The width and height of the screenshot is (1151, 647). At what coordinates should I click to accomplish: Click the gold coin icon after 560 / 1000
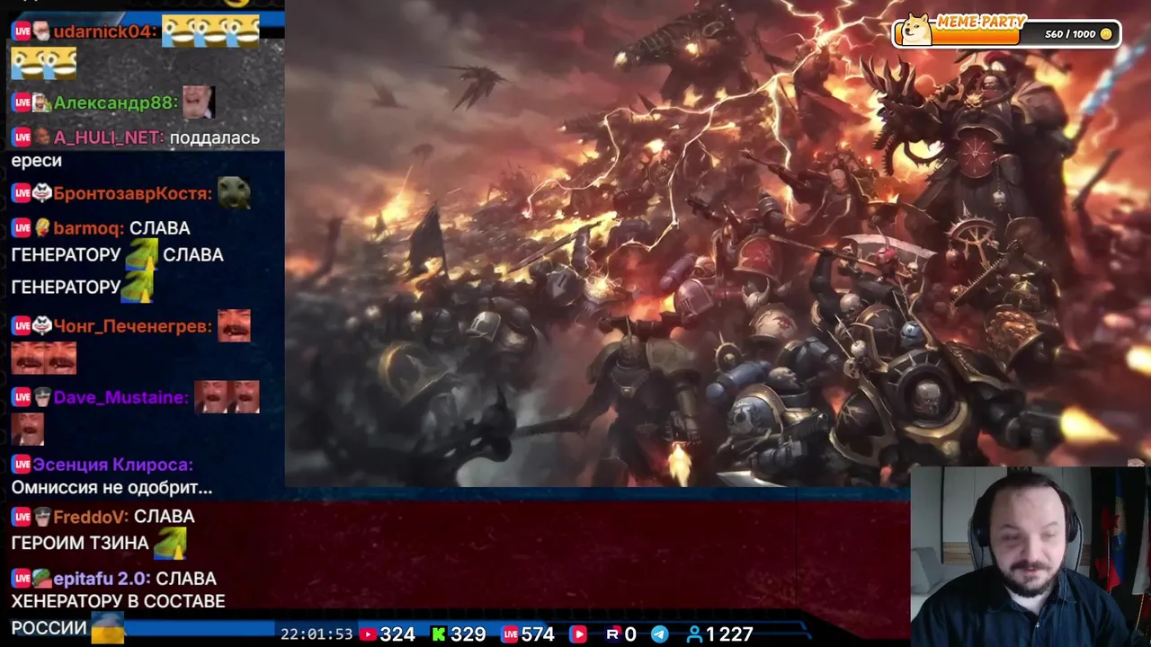[x=1106, y=34]
